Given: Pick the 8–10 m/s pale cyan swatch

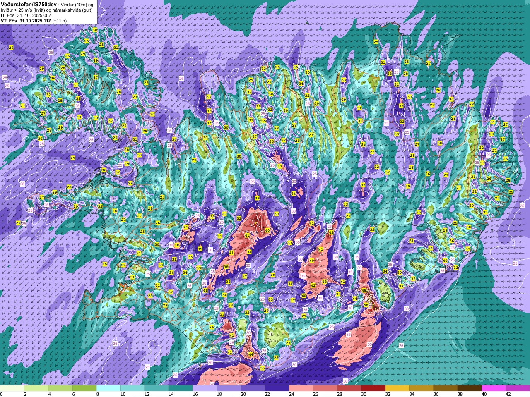Looking at the screenshot, I should (x=108, y=388).
